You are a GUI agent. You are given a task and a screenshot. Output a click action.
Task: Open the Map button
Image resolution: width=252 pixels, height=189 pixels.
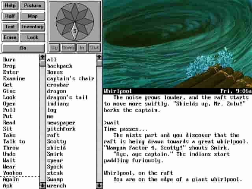(33, 16)
